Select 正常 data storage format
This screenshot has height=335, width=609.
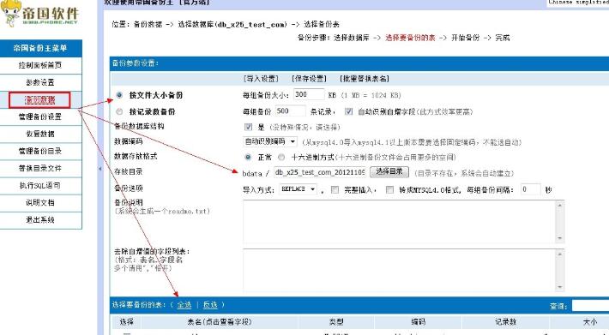248,157
